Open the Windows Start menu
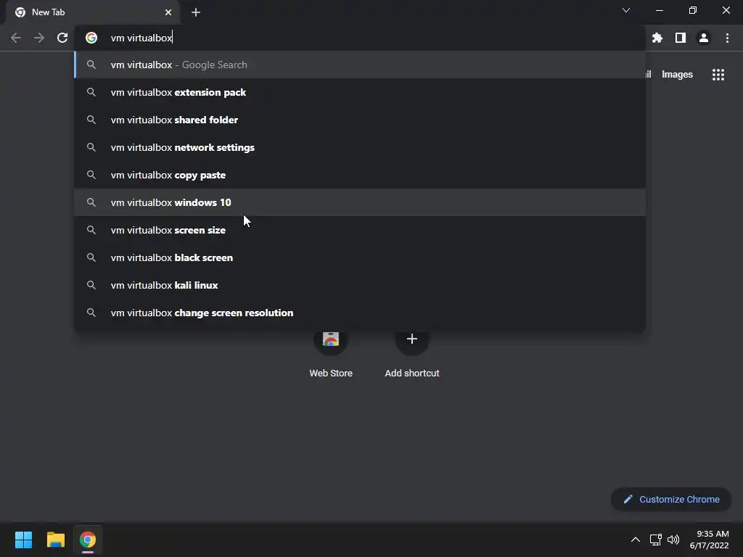743x557 pixels. [24, 540]
